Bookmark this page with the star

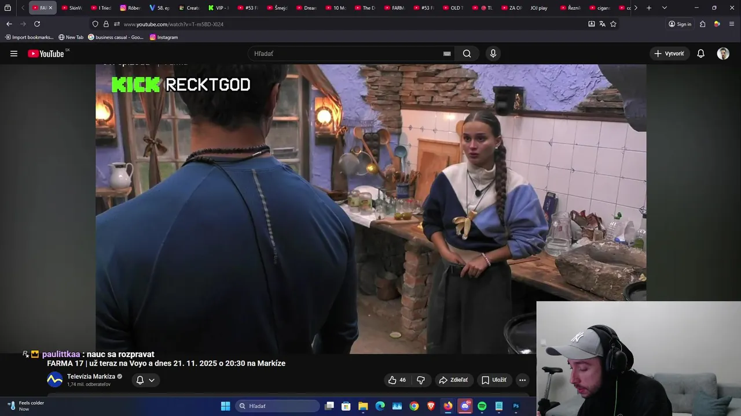[x=613, y=24]
